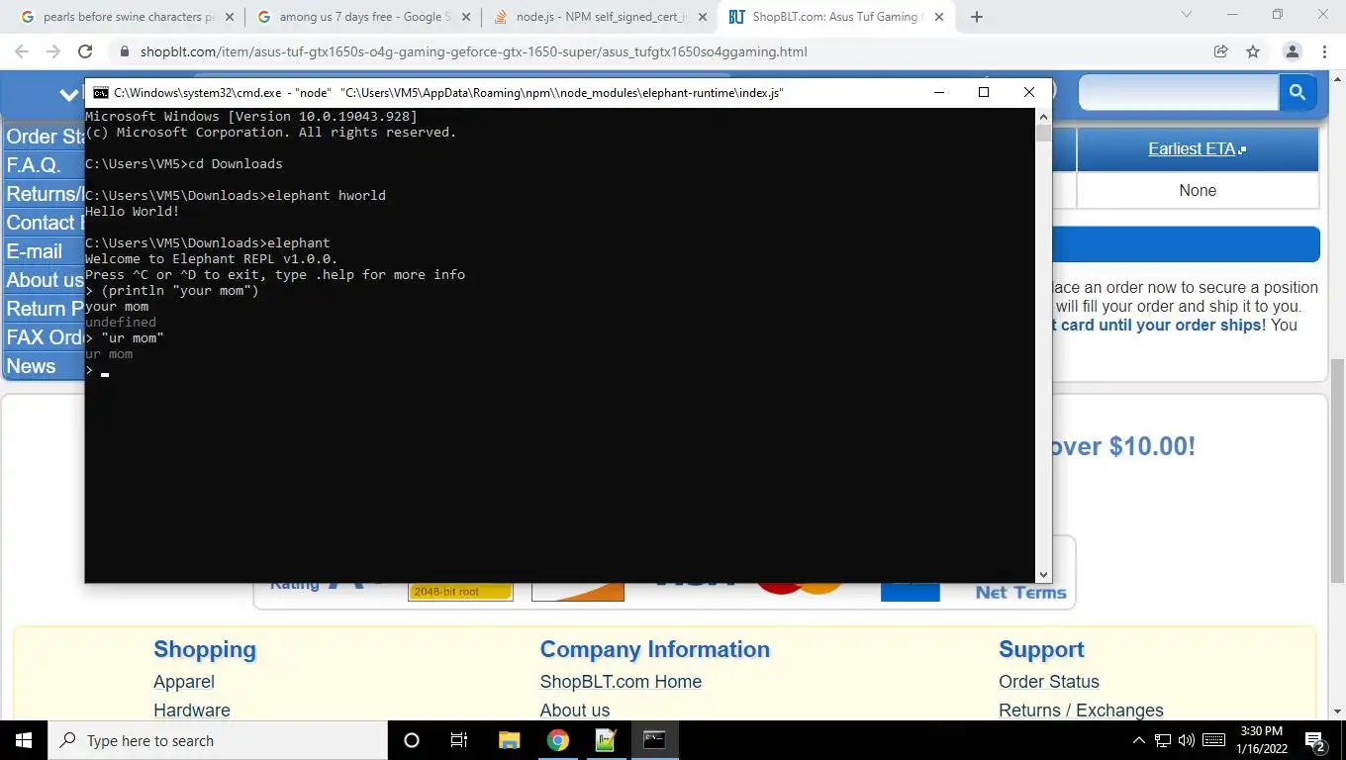Click the address bar URL

(473, 51)
